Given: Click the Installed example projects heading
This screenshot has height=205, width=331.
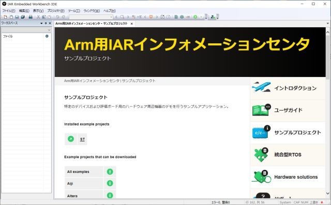Looking at the screenshot, I should [x=87, y=124].
